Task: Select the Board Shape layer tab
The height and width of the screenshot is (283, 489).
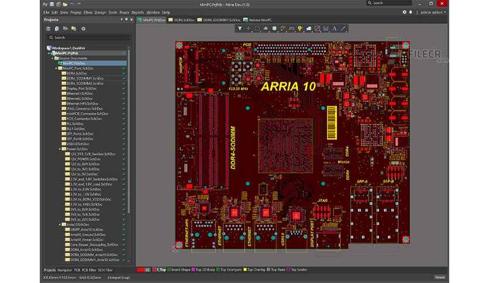Action: click(179, 270)
